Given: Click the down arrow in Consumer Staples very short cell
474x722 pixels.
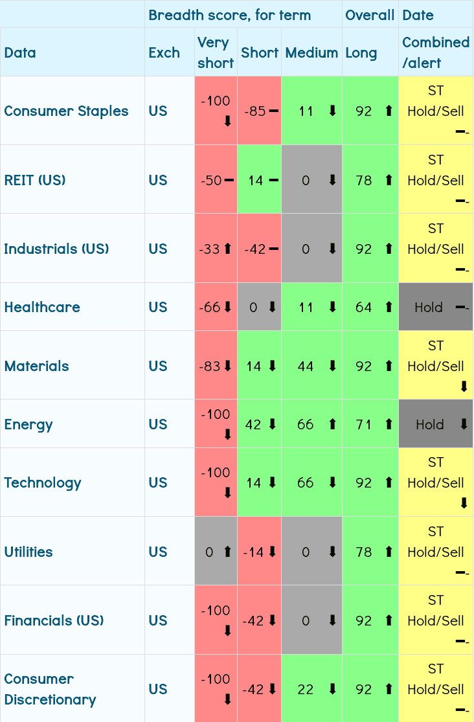Looking at the screenshot, I should (x=227, y=121).
